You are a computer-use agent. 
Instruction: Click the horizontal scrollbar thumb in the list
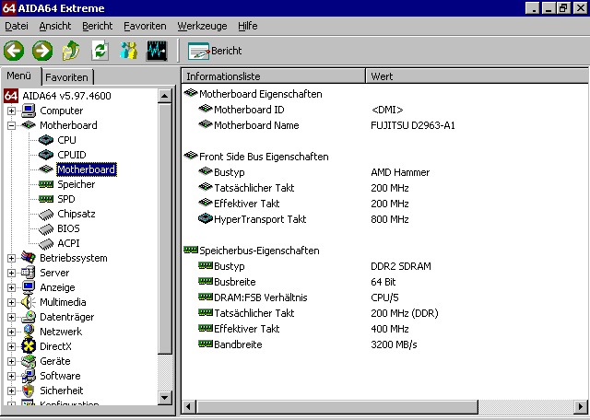click(336, 406)
